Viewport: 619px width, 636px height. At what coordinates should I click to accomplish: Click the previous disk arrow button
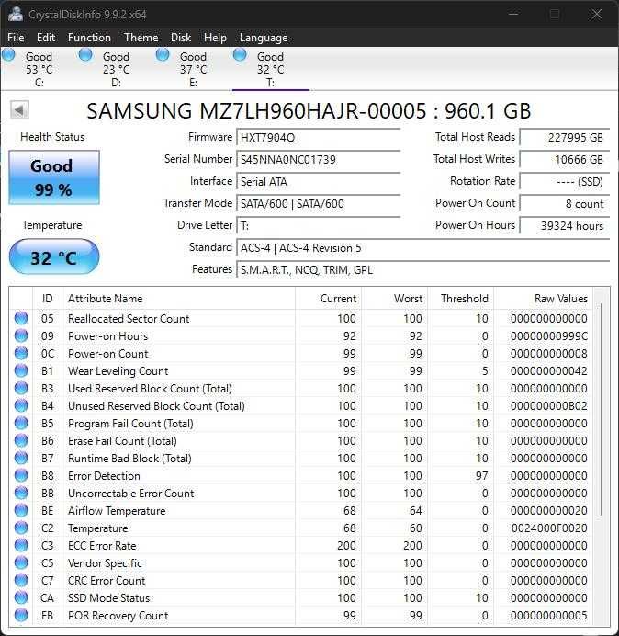coord(19,110)
